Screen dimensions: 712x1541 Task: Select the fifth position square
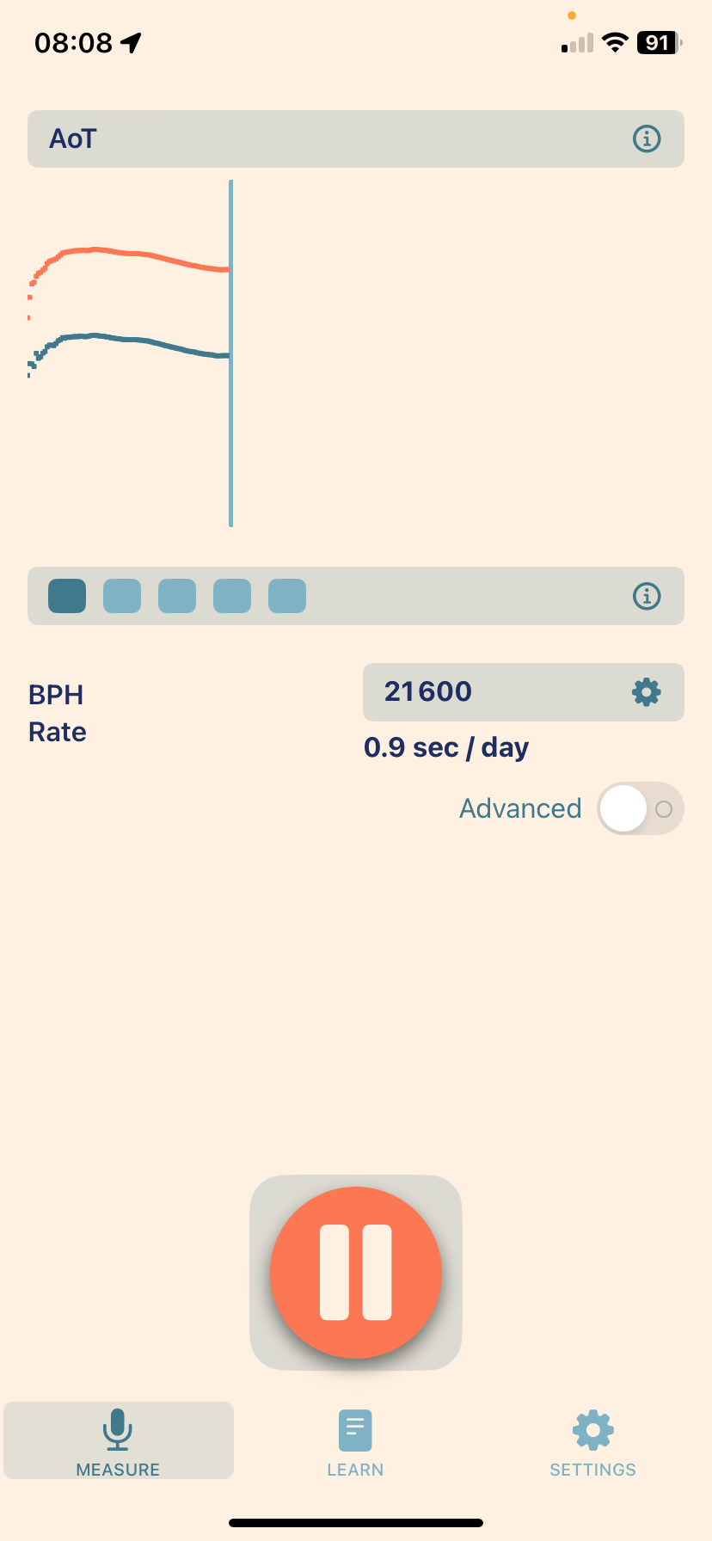click(x=287, y=596)
